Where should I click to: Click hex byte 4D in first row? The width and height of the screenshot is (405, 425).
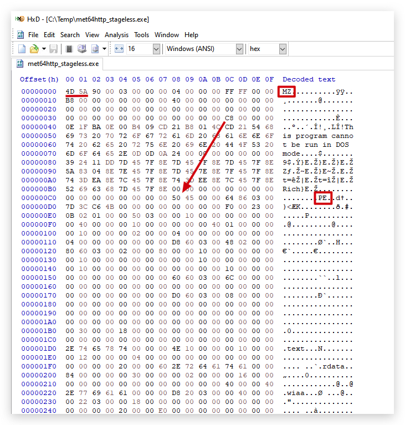point(70,91)
